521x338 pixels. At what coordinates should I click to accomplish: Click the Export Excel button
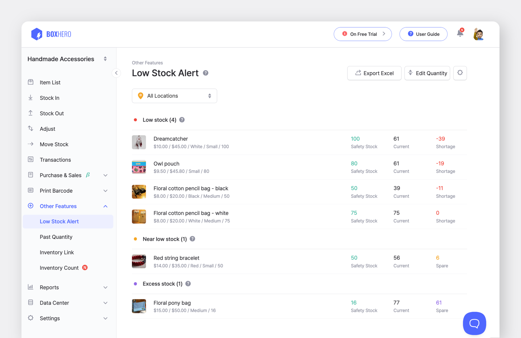374,73
